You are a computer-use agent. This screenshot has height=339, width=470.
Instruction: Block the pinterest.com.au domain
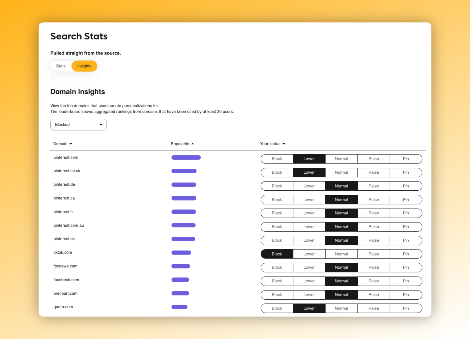tap(277, 227)
